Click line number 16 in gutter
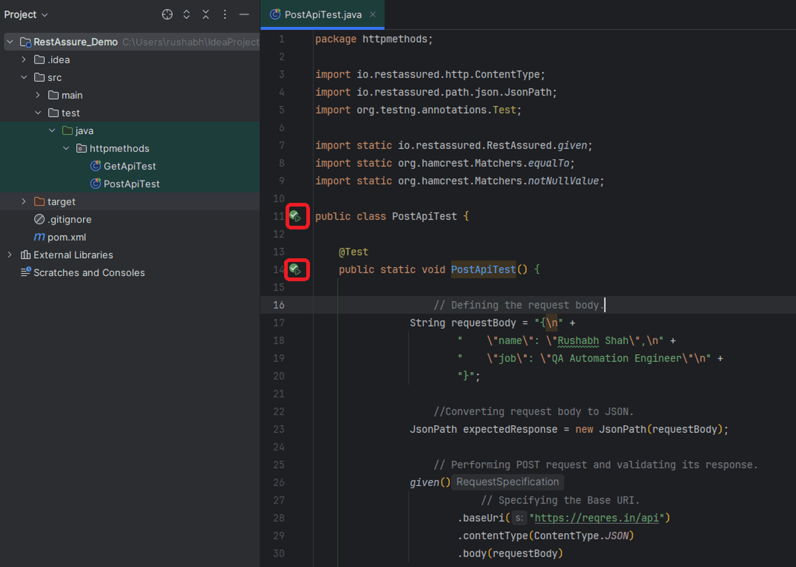The width and height of the screenshot is (796, 567). (279, 305)
